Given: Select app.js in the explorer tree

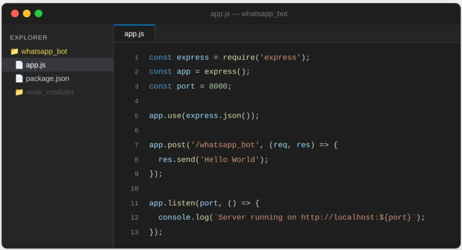Looking at the screenshot, I should click(57, 65).
